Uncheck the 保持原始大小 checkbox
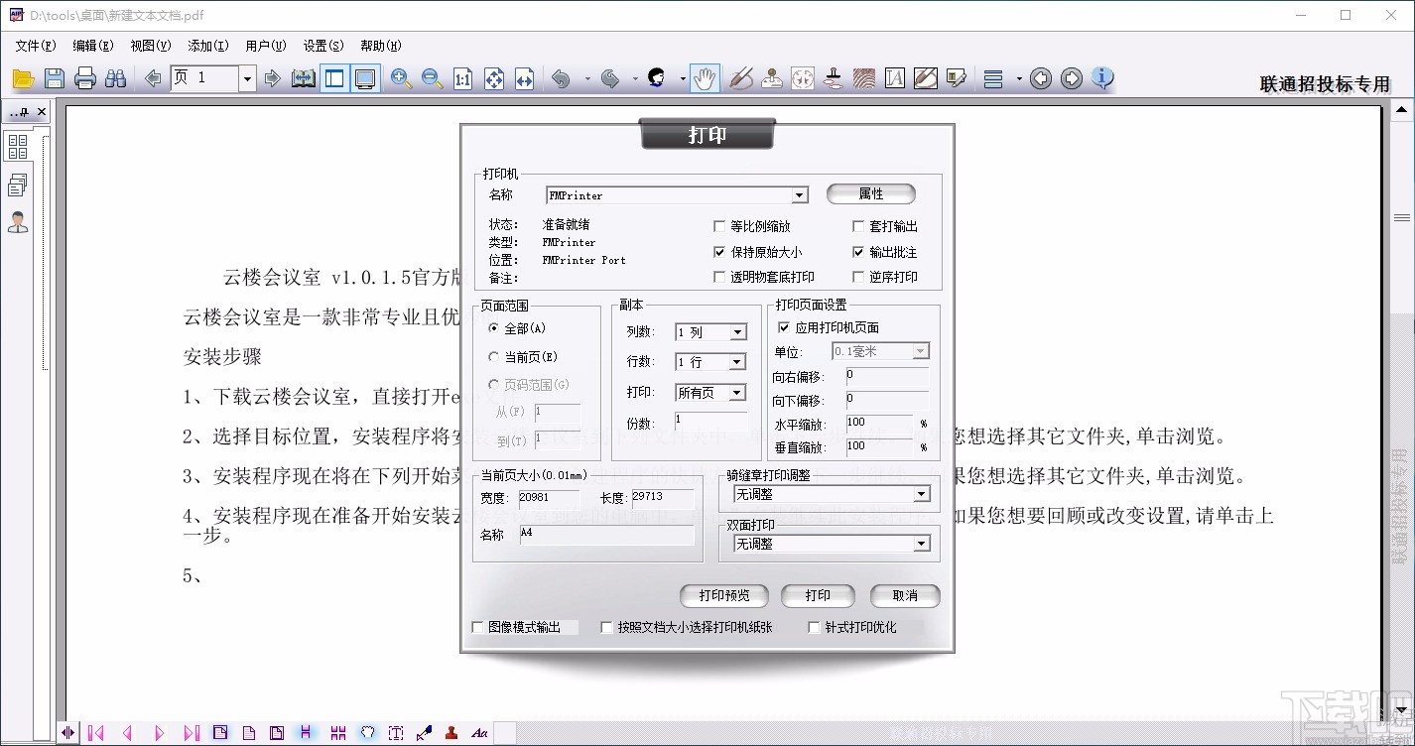 (x=720, y=252)
